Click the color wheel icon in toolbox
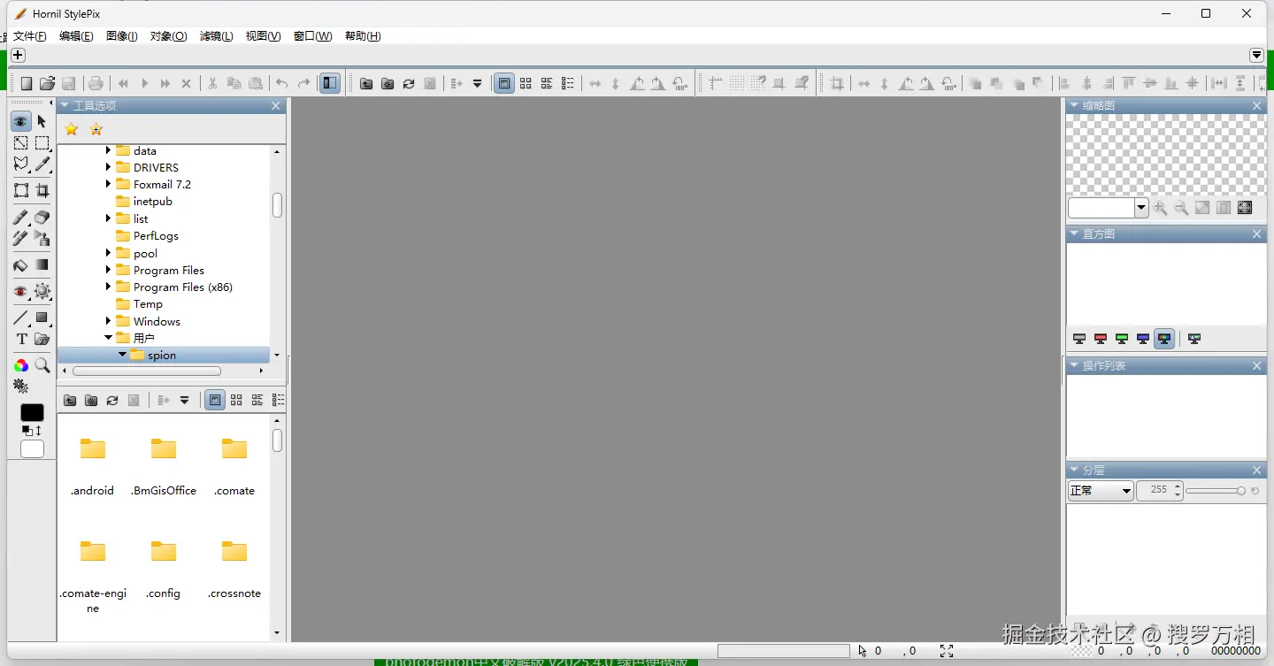The height and width of the screenshot is (666, 1274). coord(20,365)
